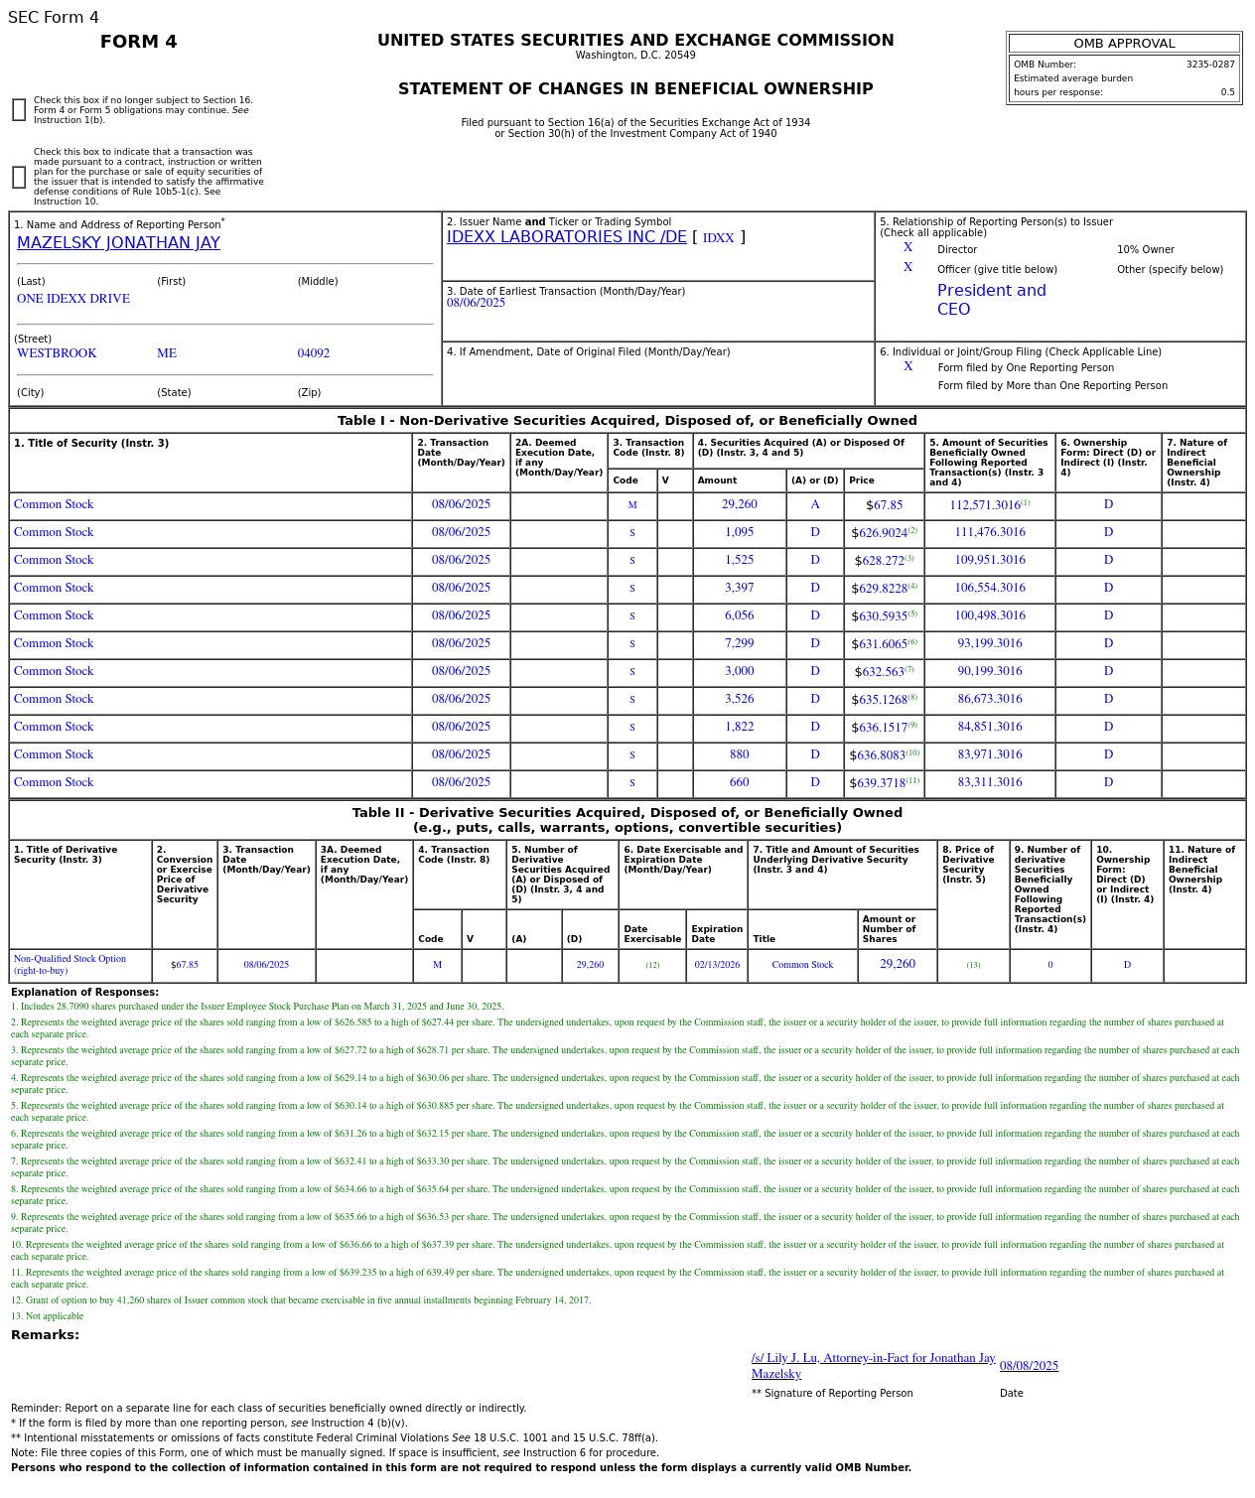
Task: Click the 02/13/2026 expiration date
Action: (716, 965)
